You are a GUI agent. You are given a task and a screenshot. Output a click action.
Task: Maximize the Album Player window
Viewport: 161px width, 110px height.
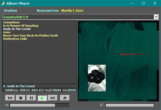click(143, 3)
